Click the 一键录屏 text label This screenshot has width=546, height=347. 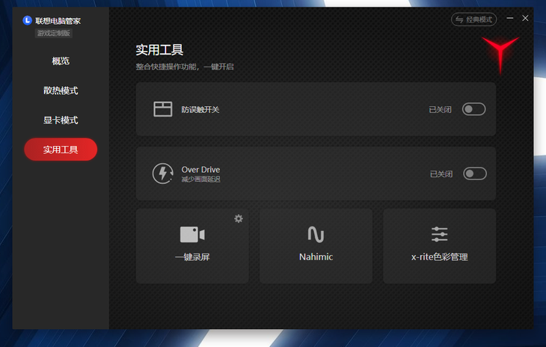192,257
